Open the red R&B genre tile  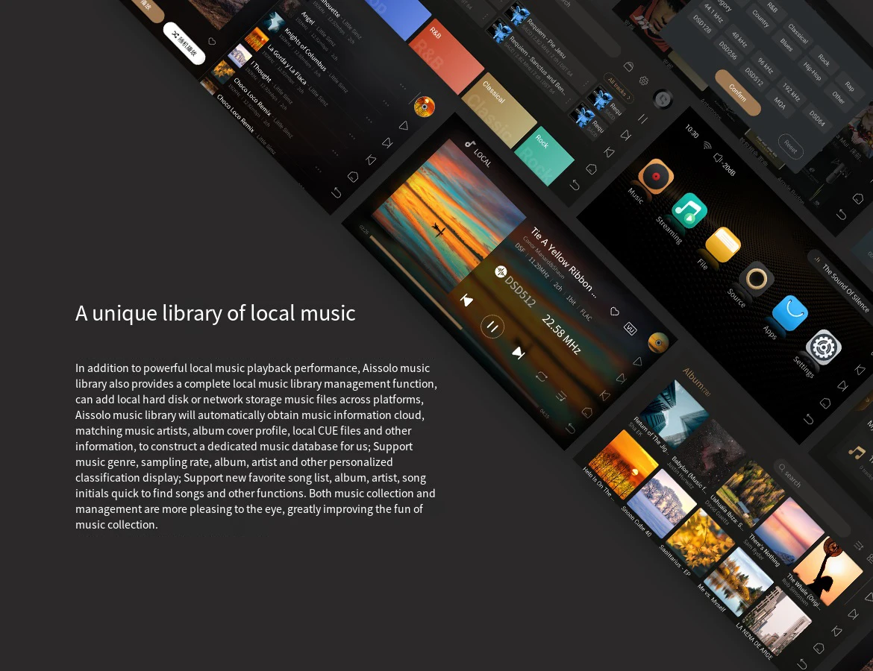[x=446, y=56]
